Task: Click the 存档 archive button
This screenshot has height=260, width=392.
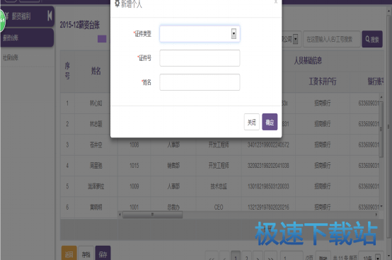Action: click(86, 253)
